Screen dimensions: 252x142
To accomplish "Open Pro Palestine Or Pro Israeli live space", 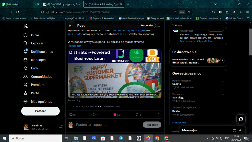I will point(198,61).
